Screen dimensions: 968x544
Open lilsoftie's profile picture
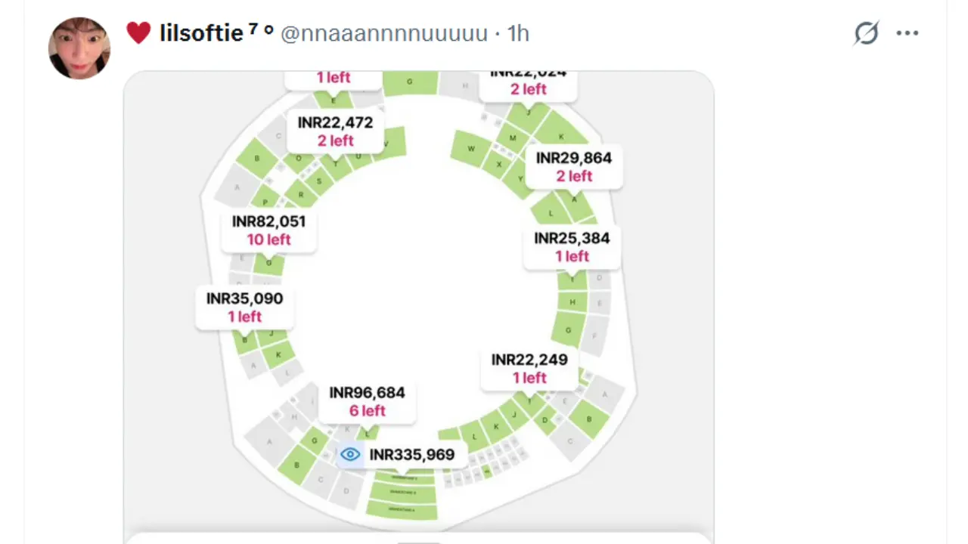(x=79, y=48)
